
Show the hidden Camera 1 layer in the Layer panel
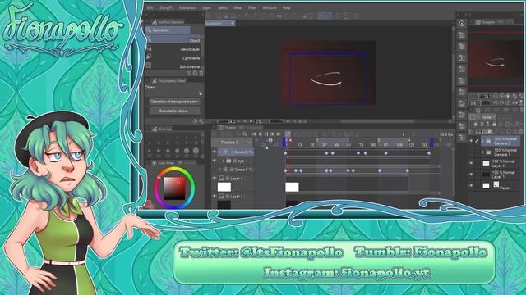point(471,152)
